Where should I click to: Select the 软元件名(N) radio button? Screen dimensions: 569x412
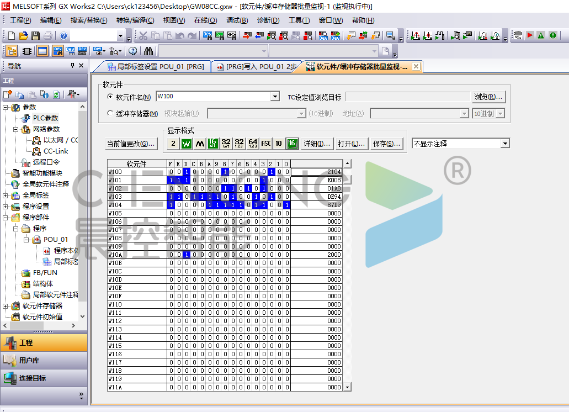110,97
